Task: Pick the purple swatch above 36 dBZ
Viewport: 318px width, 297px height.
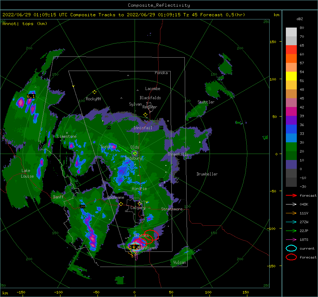Action: (x=291, y=120)
